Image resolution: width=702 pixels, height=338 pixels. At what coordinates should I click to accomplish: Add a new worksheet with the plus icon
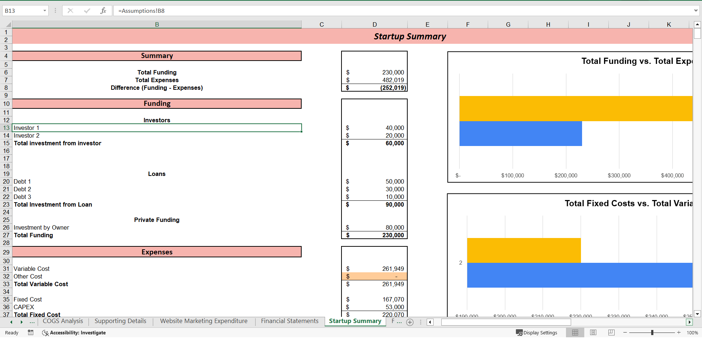click(x=410, y=322)
